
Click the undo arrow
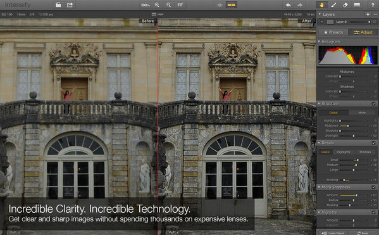click(x=288, y=5)
